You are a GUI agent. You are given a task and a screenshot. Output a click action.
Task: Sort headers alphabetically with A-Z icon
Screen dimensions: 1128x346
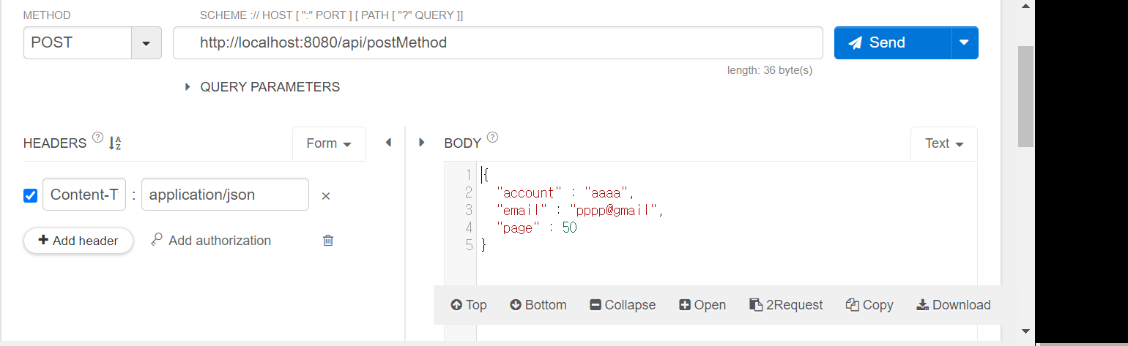click(115, 143)
